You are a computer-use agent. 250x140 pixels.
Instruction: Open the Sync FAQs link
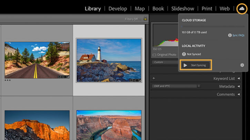coord(238,35)
